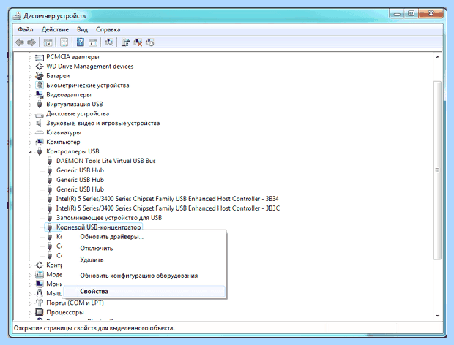Image resolution: width=454 pixels, height=345 pixels.
Task: Click the Биометрические устройства fingerprint icon
Action: click(x=40, y=86)
